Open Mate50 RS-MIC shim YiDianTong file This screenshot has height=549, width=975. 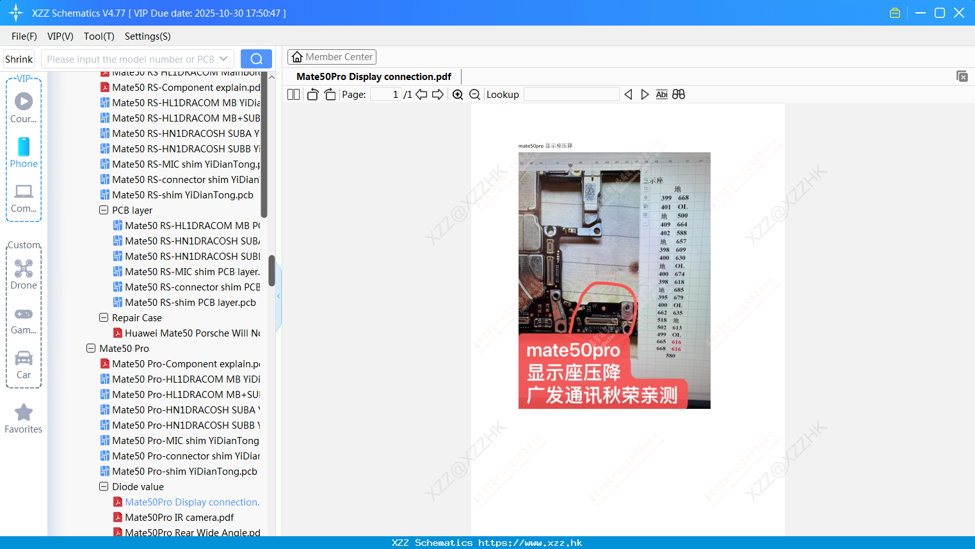coord(180,164)
